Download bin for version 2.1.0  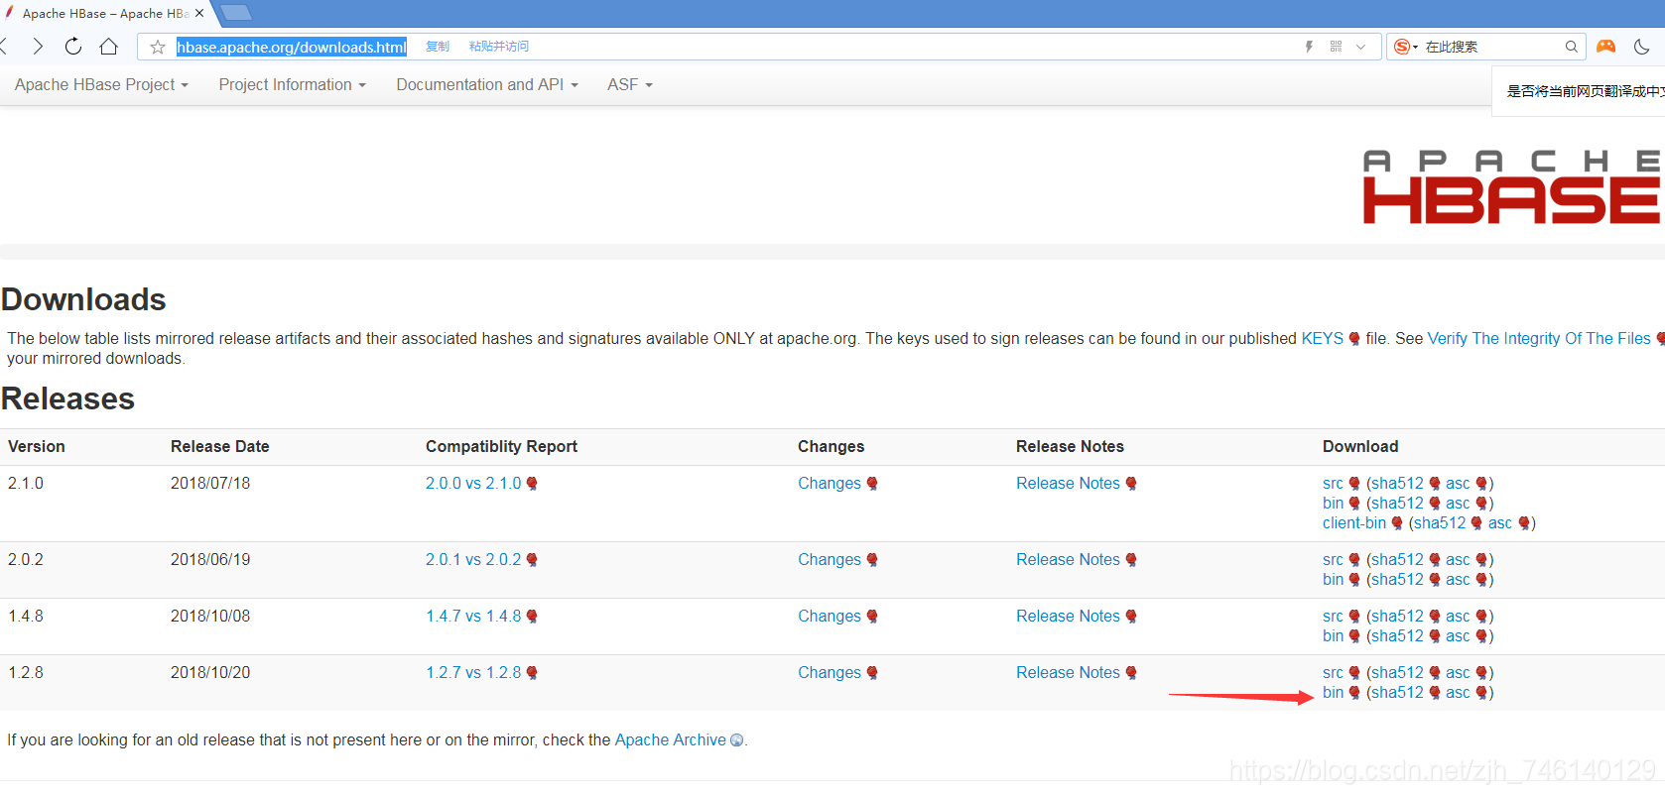[x=1333, y=503]
